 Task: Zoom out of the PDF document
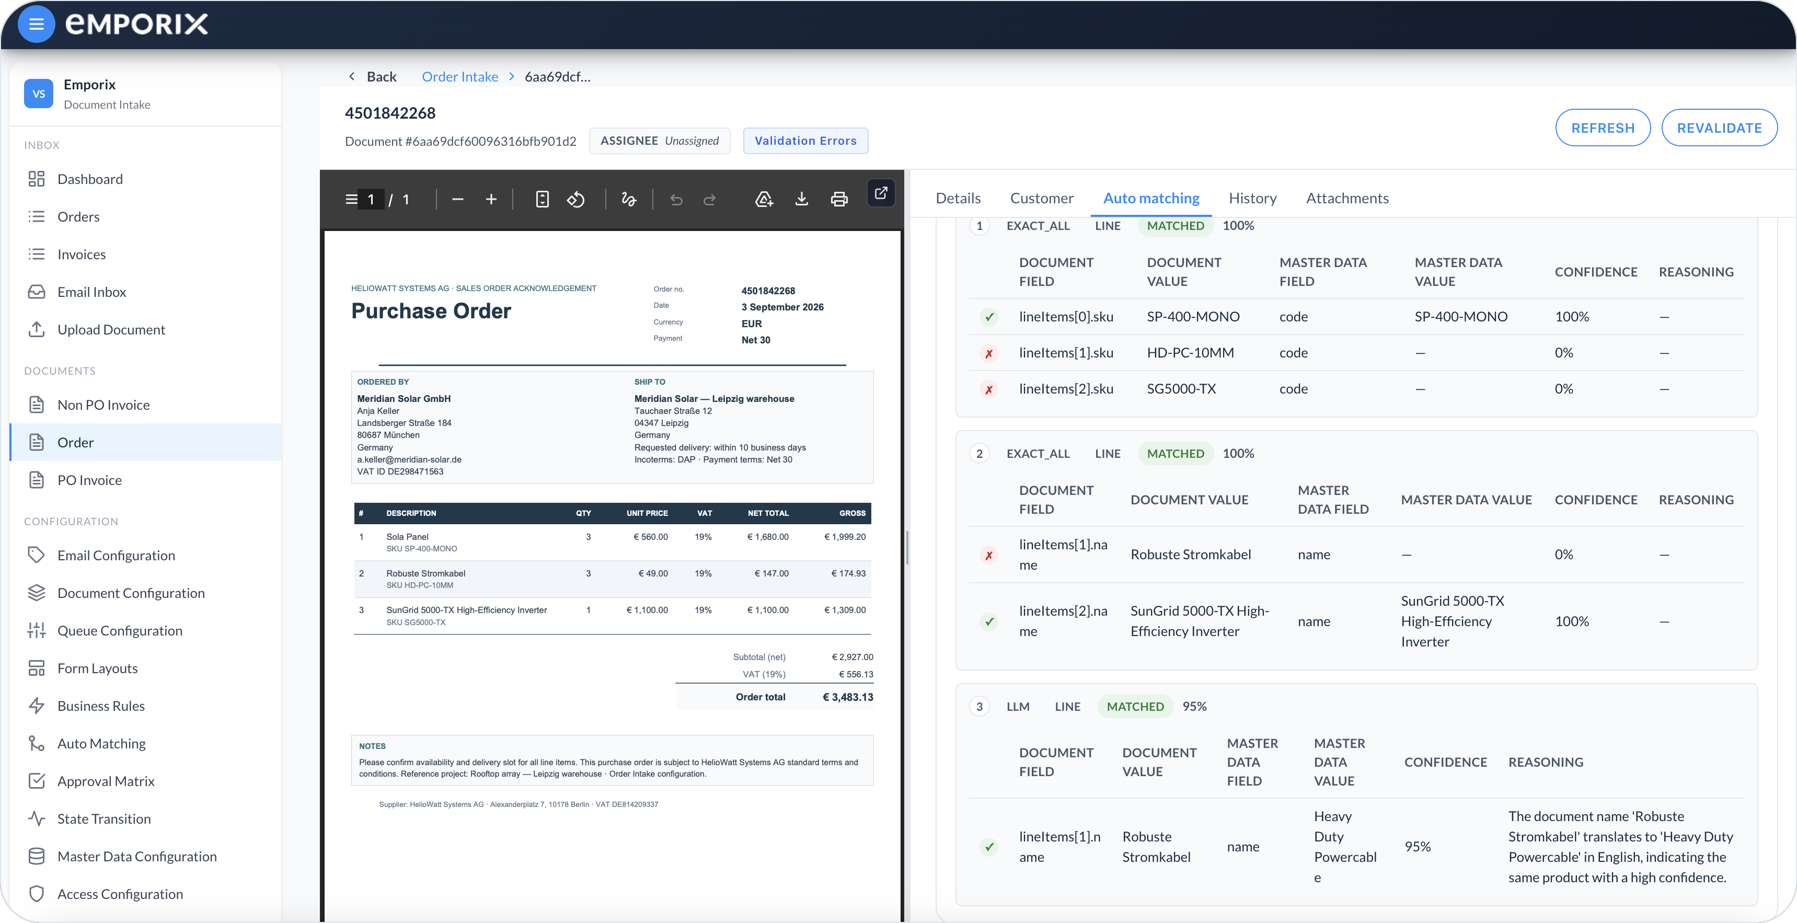pos(458,200)
